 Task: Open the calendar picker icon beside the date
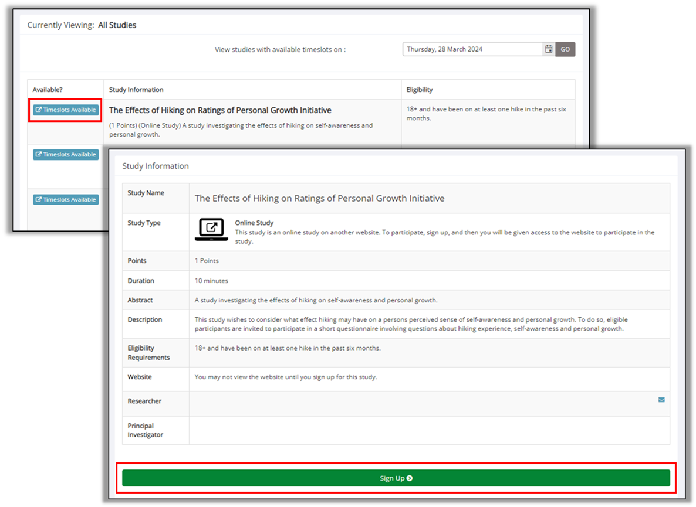coord(549,49)
